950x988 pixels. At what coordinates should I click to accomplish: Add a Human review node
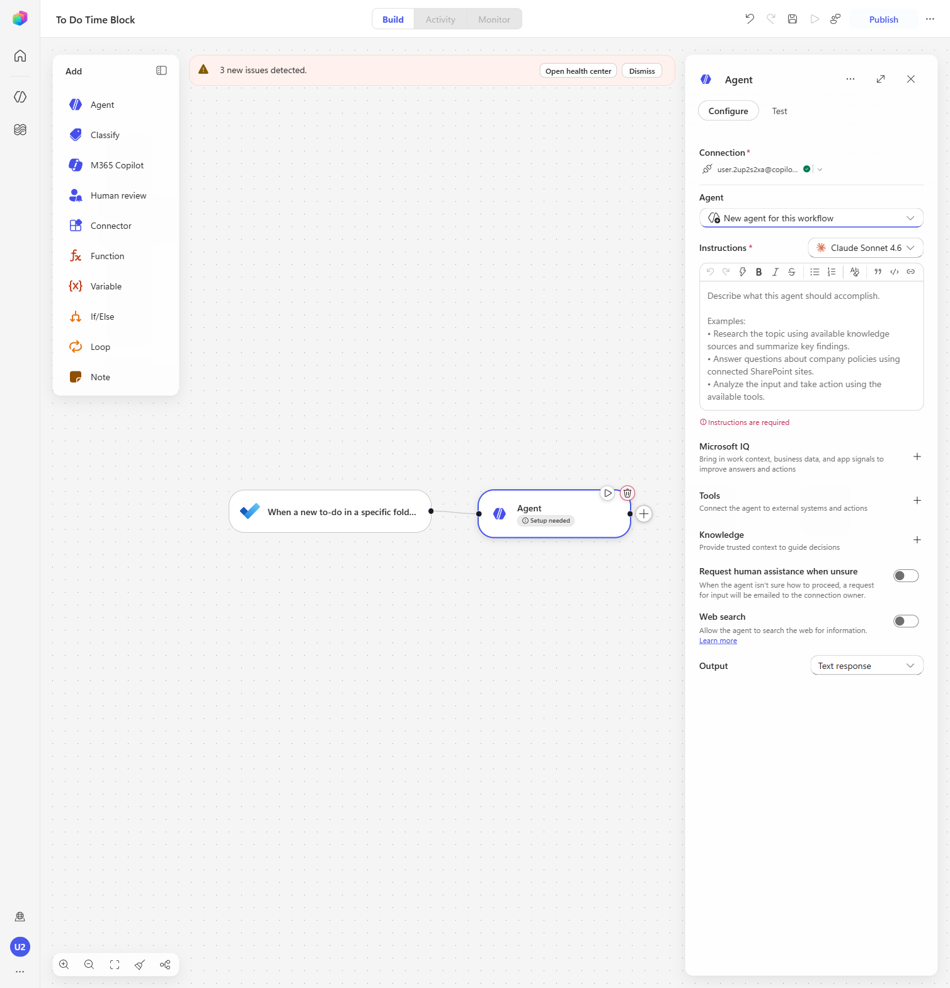click(116, 195)
